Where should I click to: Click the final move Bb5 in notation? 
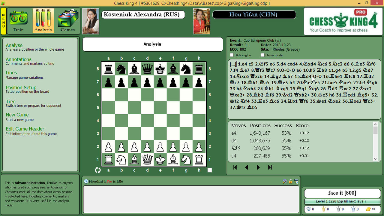click(252, 107)
